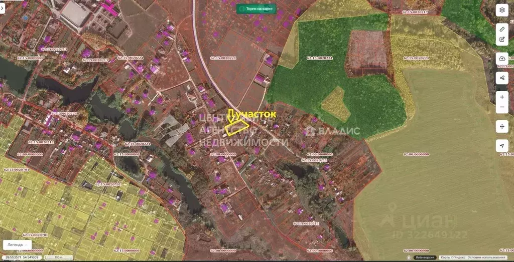Activate the edit drawing tool
Screen dimensions: 514x262
coord(502,39)
